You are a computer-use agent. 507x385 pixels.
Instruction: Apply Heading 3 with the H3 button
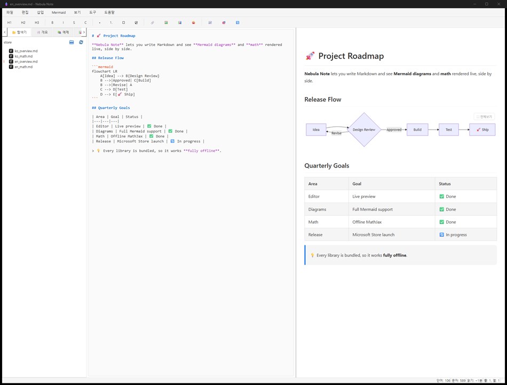[37, 22]
